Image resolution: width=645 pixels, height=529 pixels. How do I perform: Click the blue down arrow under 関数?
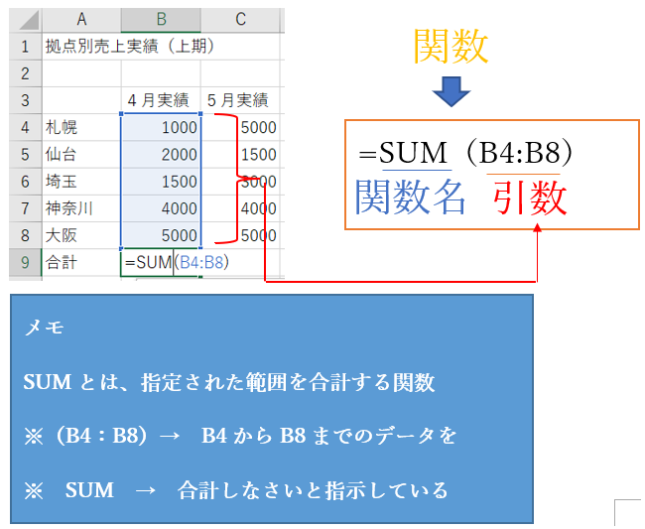coord(451,92)
